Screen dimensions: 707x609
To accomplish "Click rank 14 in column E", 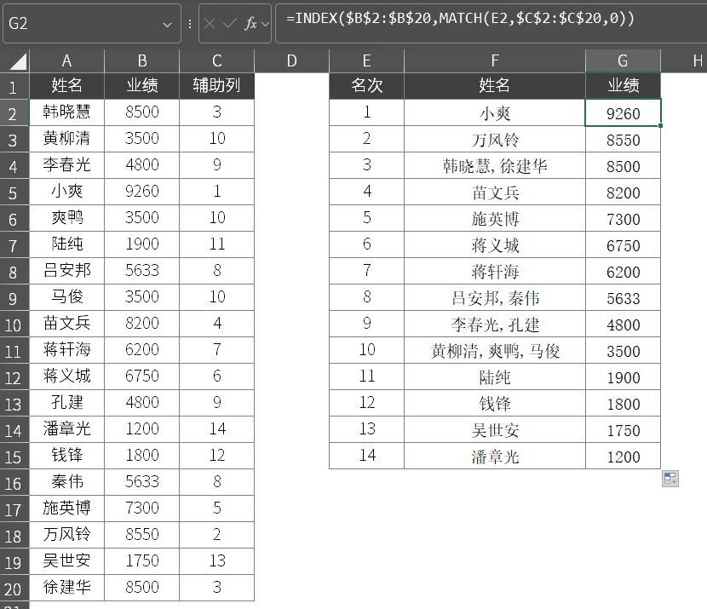I will click(366, 456).
